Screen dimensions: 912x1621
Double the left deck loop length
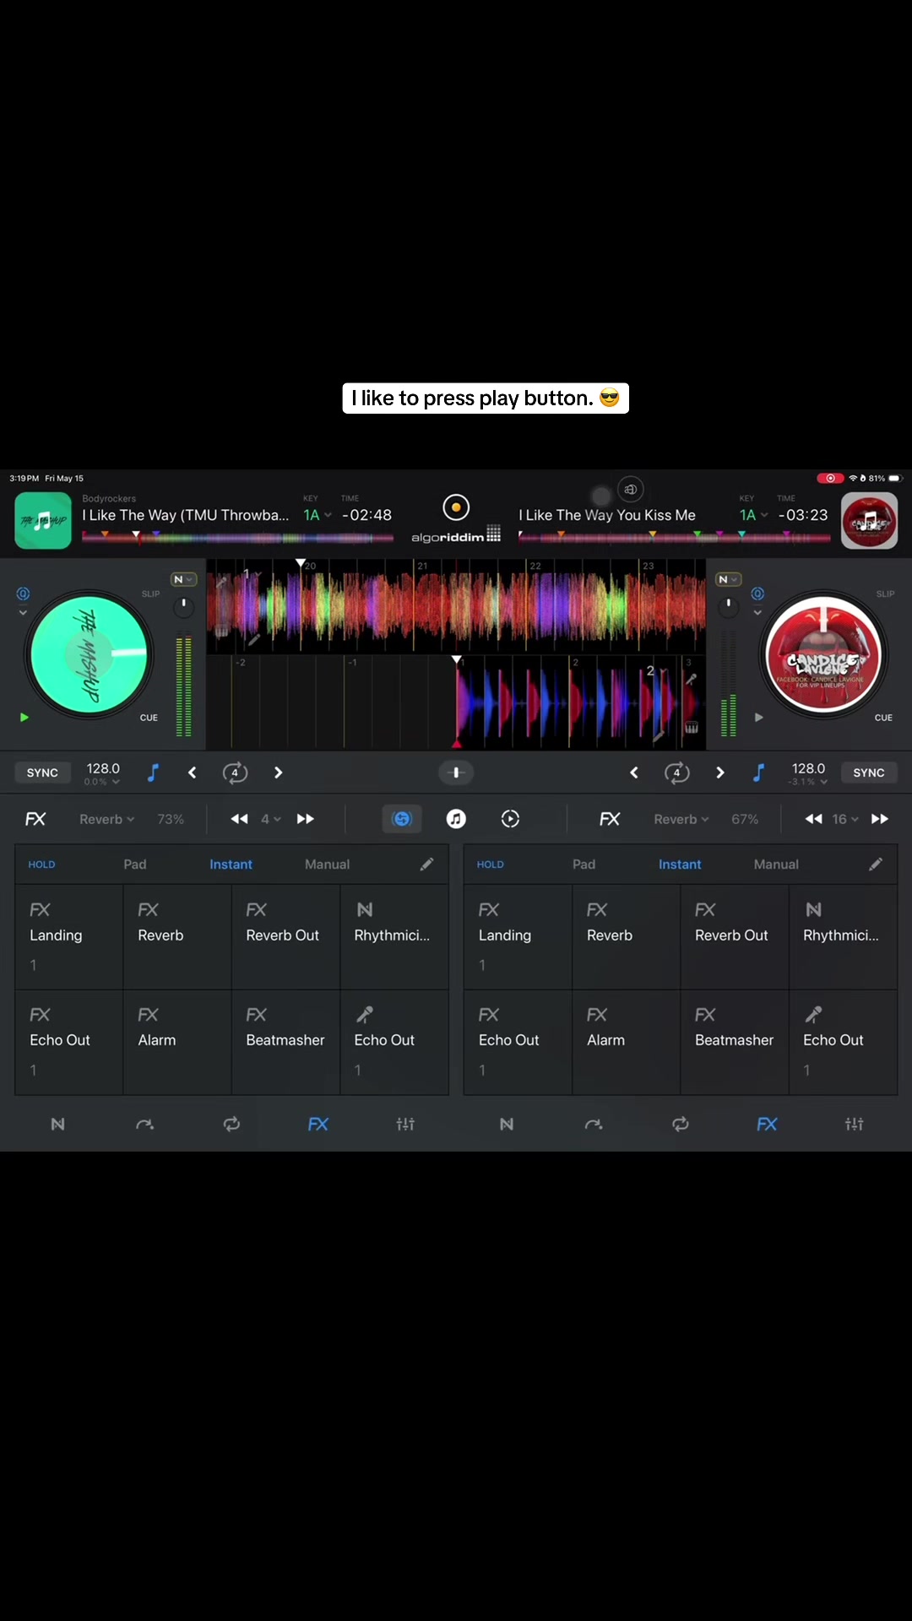click(x=278, y=773)
